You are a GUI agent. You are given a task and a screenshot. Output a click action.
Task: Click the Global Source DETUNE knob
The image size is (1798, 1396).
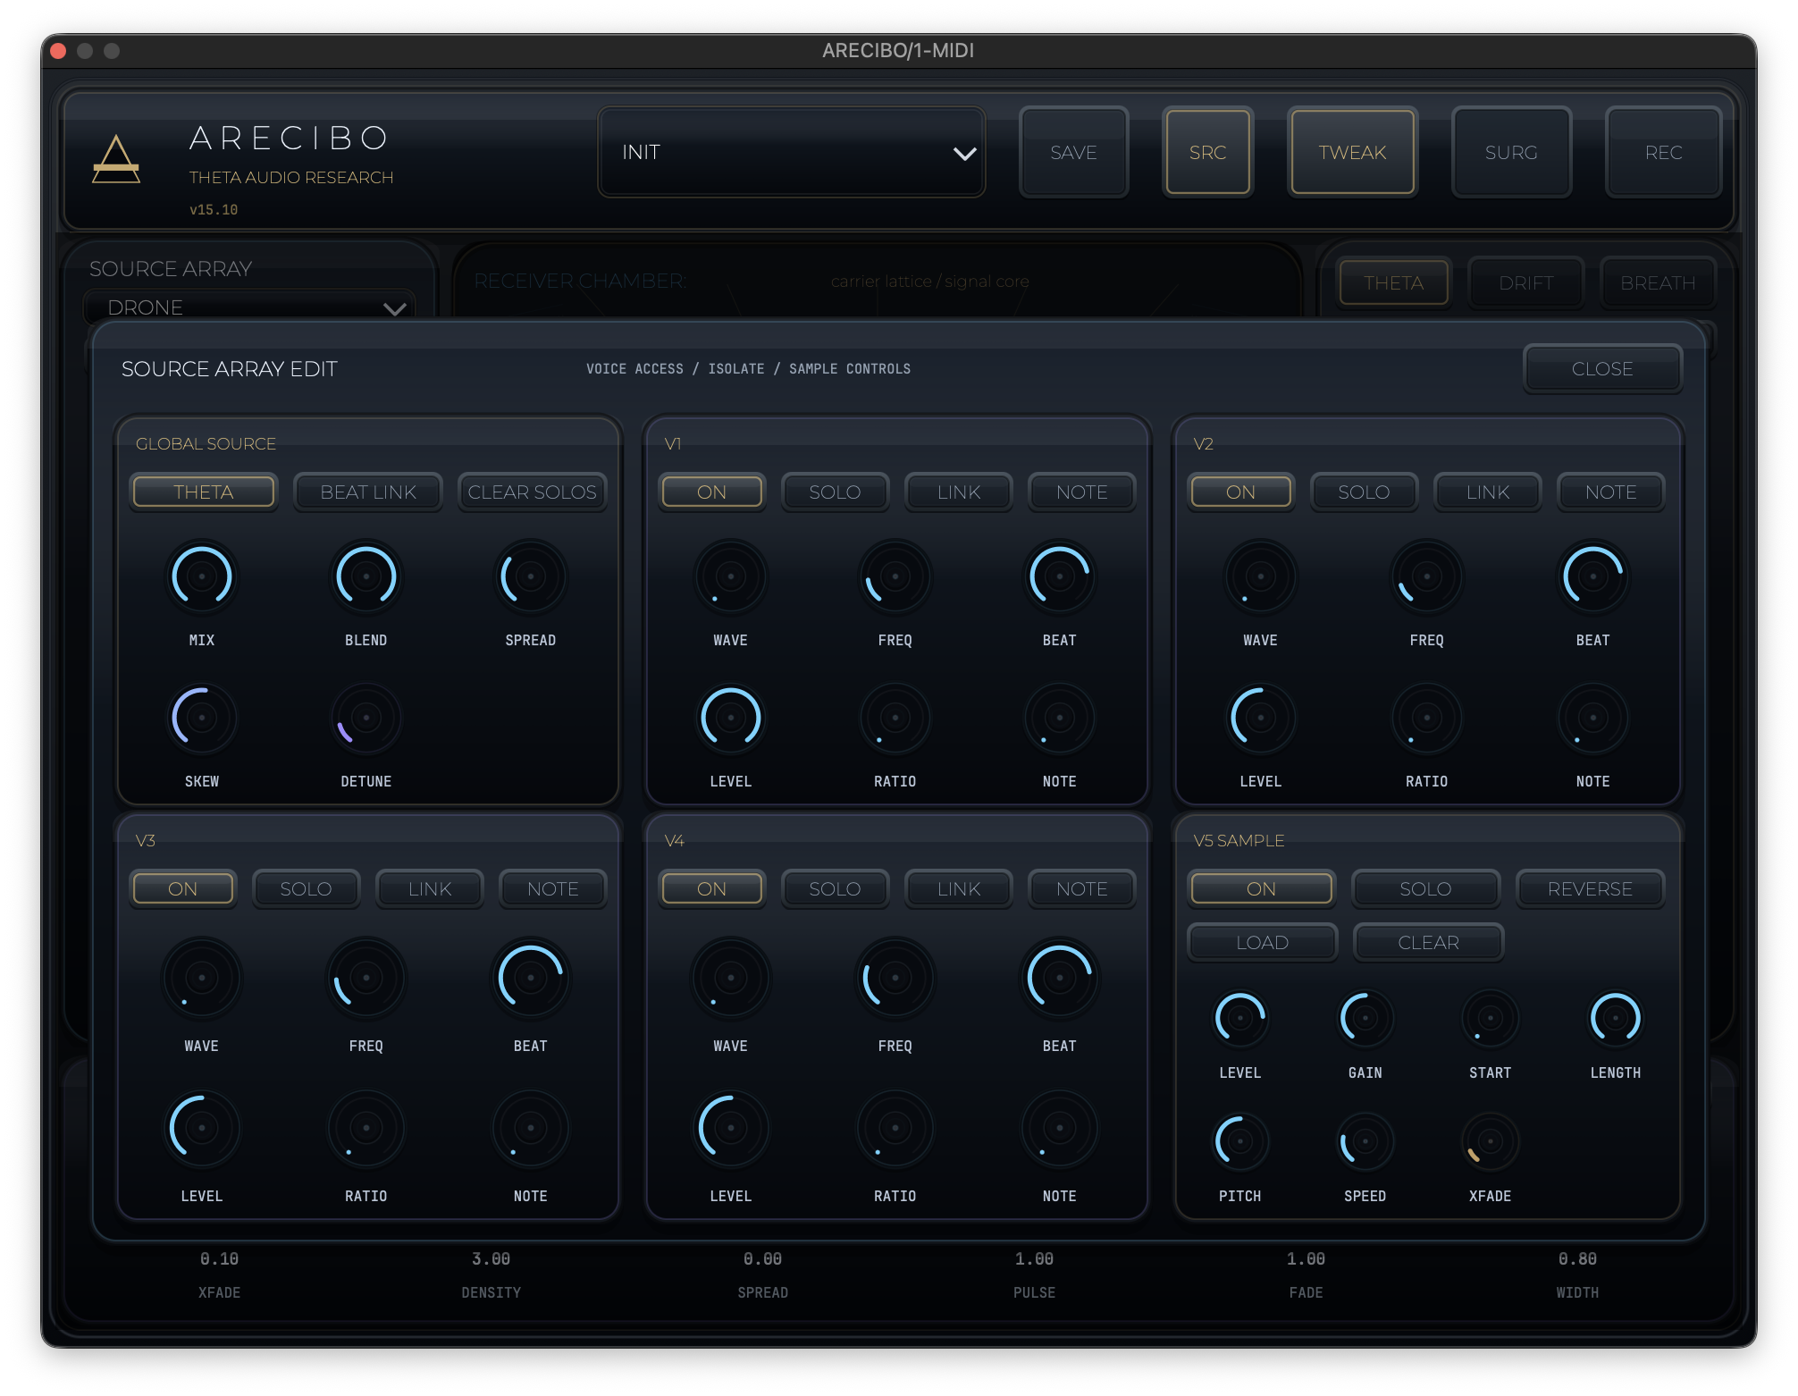(x=366, y=718)
